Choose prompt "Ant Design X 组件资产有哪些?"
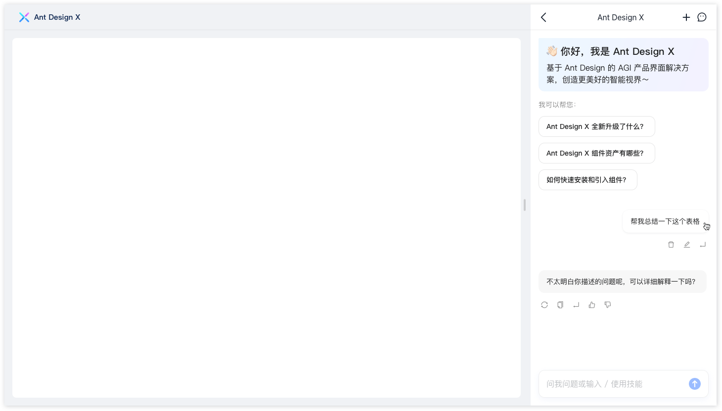This screenshot has height=411, width=722. [597, 153]
